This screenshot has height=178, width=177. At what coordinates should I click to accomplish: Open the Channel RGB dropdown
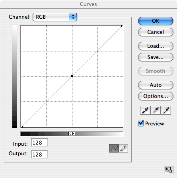coord(55,17)
